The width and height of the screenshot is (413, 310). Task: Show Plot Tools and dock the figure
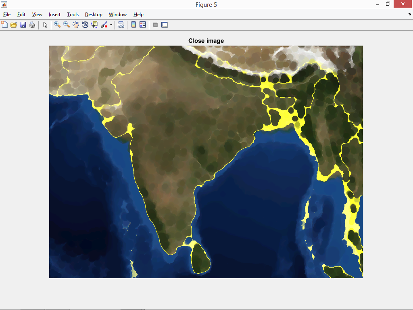[165, 25]
